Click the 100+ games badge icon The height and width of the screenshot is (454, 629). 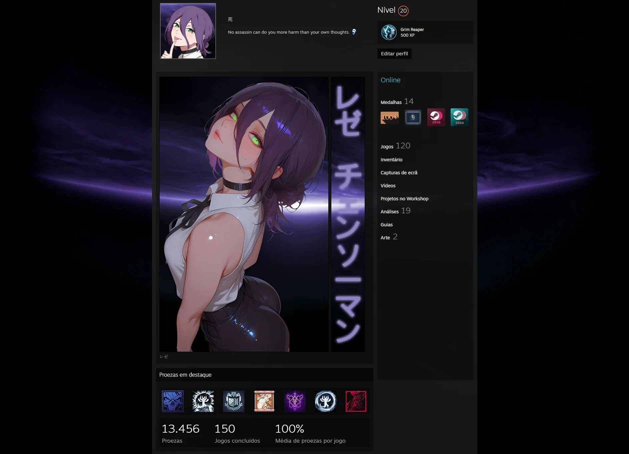pos(390,117)
